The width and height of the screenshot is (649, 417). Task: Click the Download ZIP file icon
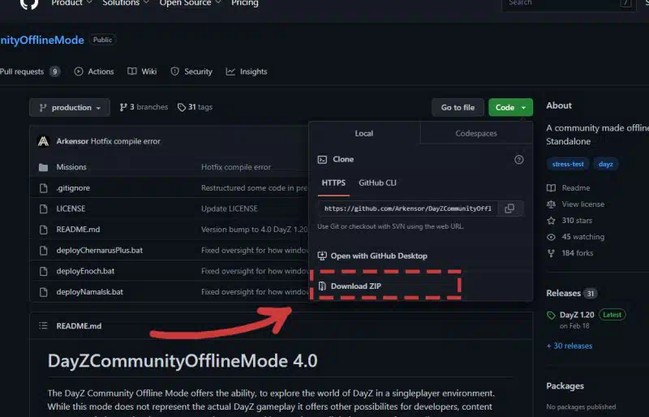click(322, 286)
